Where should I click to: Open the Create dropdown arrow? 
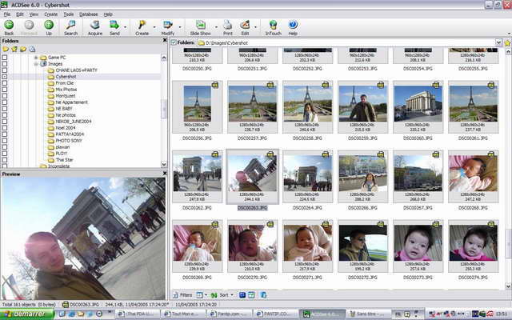point(154,26)
